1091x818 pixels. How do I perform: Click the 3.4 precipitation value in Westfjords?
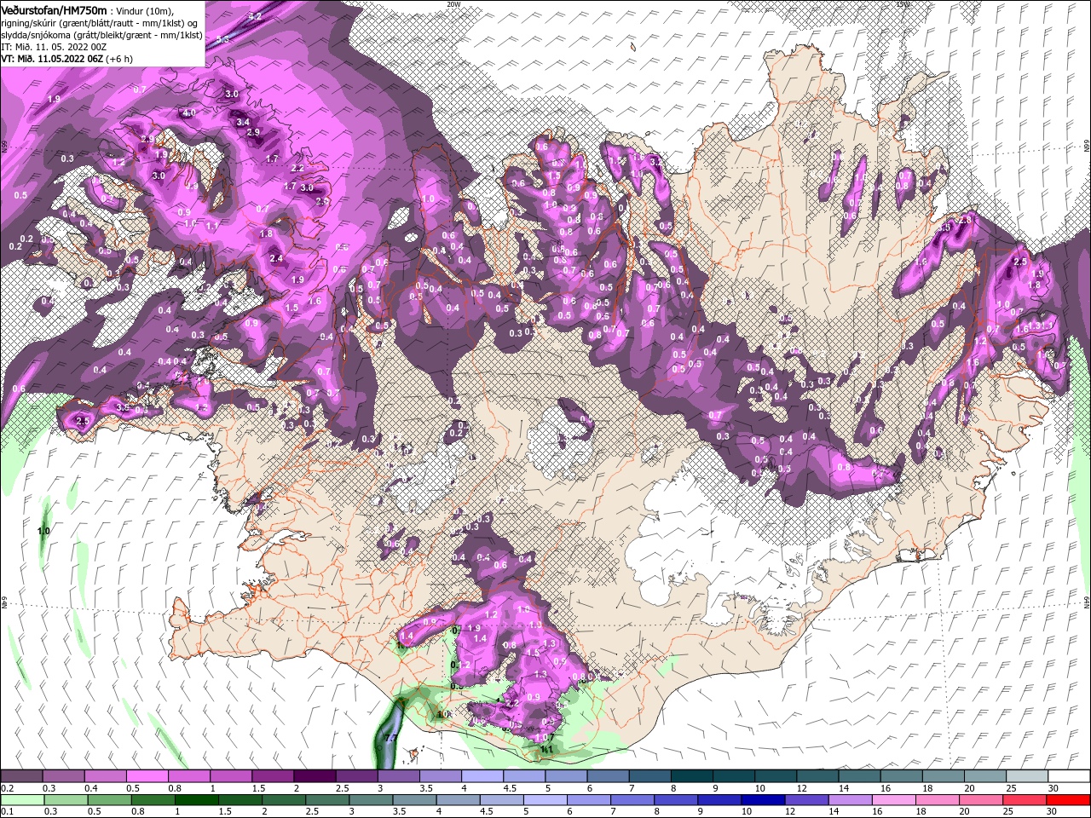click(x=244, y=123)
